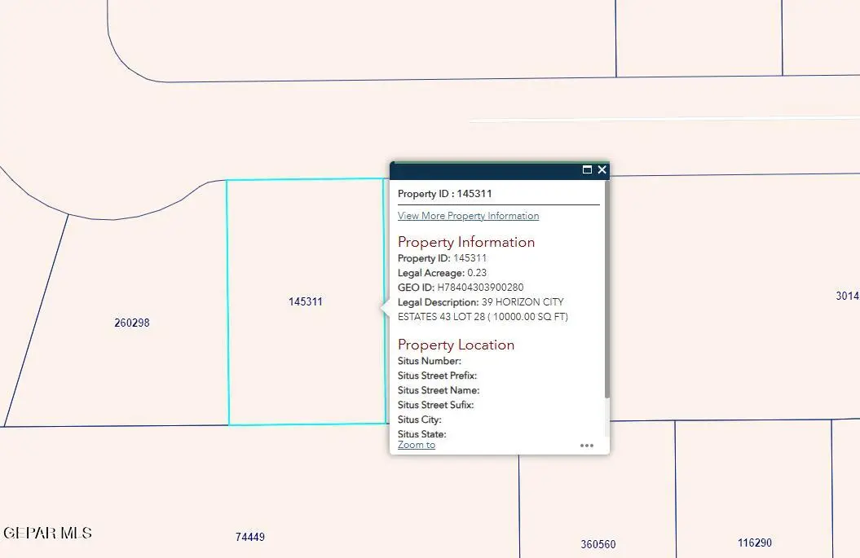The height and width of the screenshot is (558, 860).
Task: Click the Zoom to link
Action: [416, 445]
